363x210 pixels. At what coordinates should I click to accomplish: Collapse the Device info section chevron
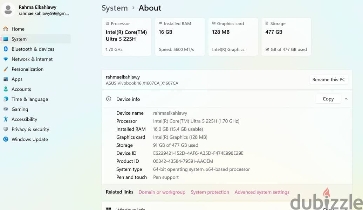(346, 99)
